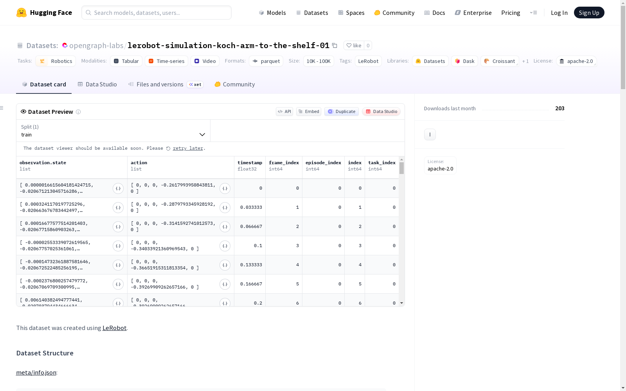Switch to the dataset Community tab
This screenshot has width=626, height=391.
[235, 84]
